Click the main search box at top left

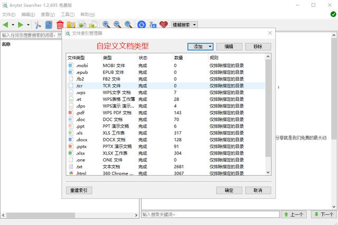32,35
